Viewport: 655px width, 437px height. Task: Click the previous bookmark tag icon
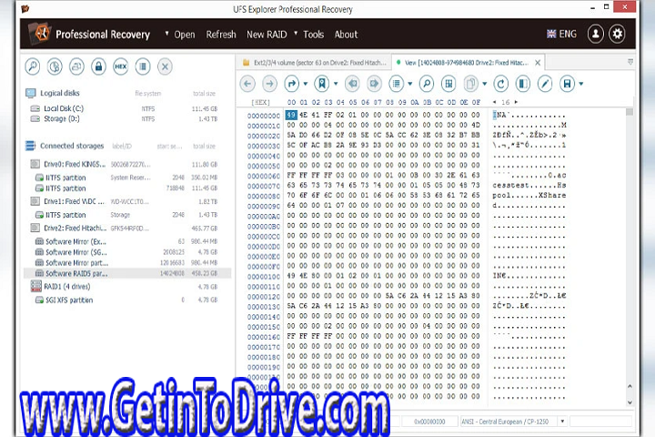pyautogui.click(x=353, y=84)
